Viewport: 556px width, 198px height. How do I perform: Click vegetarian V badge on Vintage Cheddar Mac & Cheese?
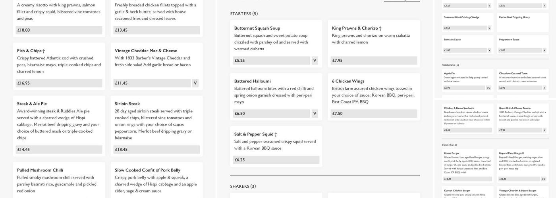coord(195,83)
